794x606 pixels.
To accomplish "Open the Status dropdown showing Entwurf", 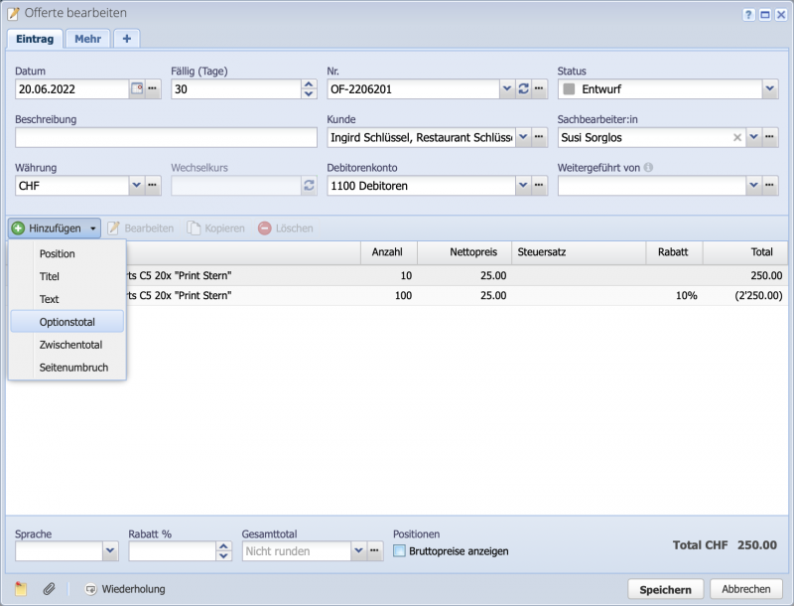I will [769, 87].
